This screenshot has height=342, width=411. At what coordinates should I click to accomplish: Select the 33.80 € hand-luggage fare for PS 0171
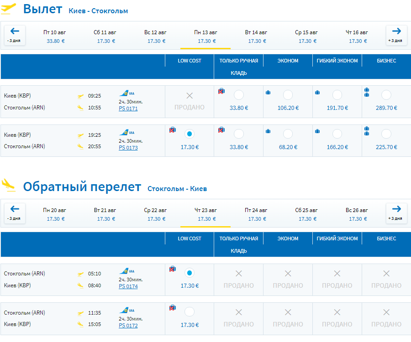coord(238,95)
